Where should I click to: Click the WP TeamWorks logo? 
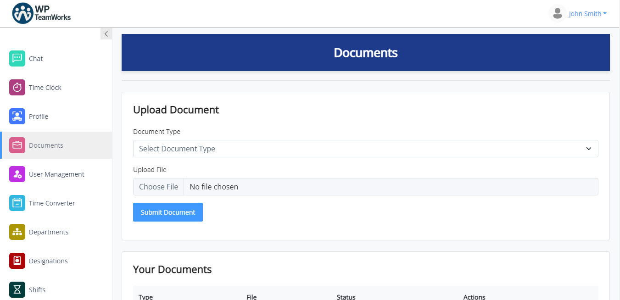[x=41, y=13]
